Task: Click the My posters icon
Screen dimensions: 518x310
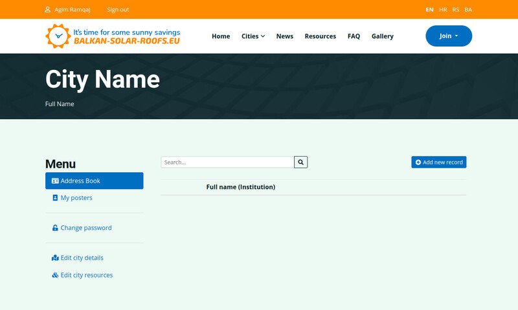Action: [x=55, y=198]
